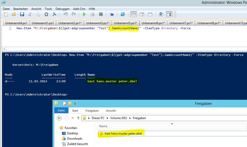Click the console output name 'Gast hans.muster peter.übel'
This screenshot has height=147, width=247.
click(112, 81)
